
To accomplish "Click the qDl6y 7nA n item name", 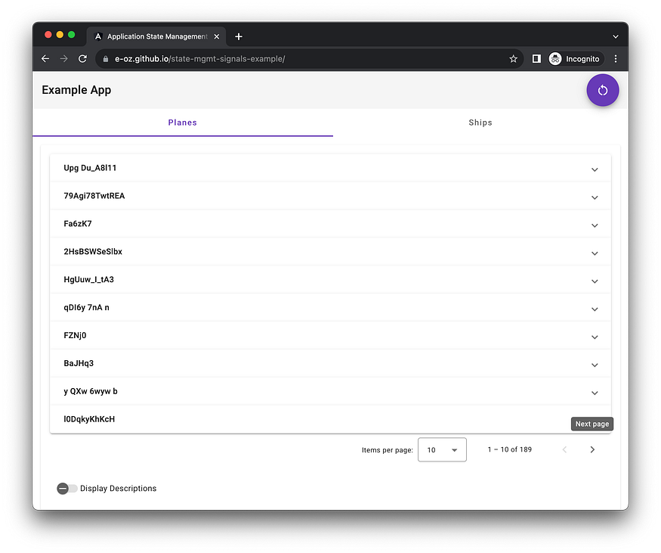I will point(86,307).
